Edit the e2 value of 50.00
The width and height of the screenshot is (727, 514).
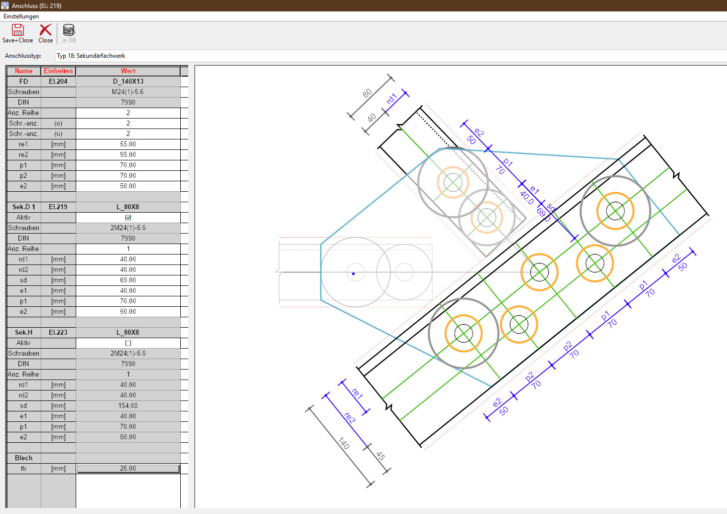(x=128, y=186)
